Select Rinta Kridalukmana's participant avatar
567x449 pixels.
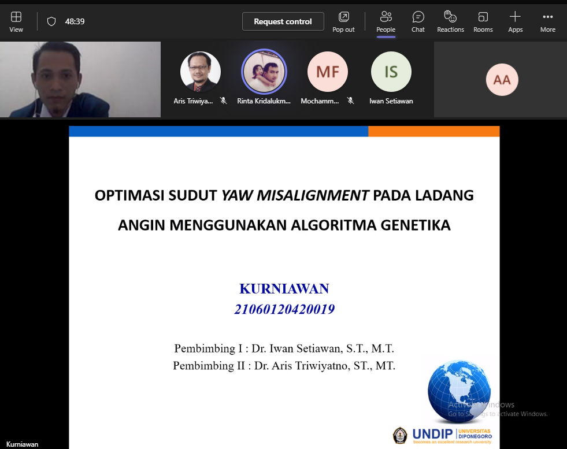264,72
